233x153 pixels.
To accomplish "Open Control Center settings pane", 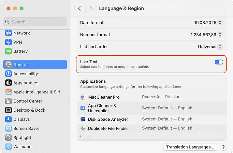I will (35, 101).
